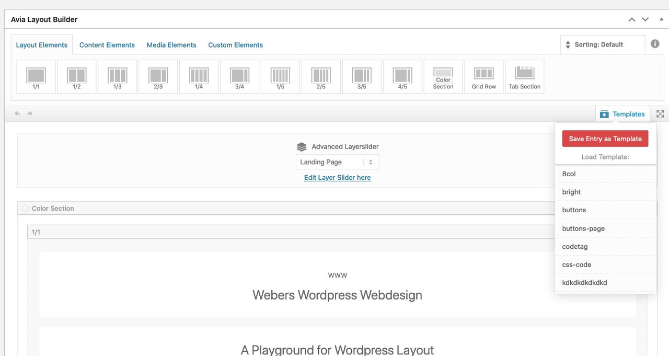Image resolution: width=669 pixels, height=356 pixels.
Task: Toggle fullscreen builder mode icon
Action: tap(660, 114)
